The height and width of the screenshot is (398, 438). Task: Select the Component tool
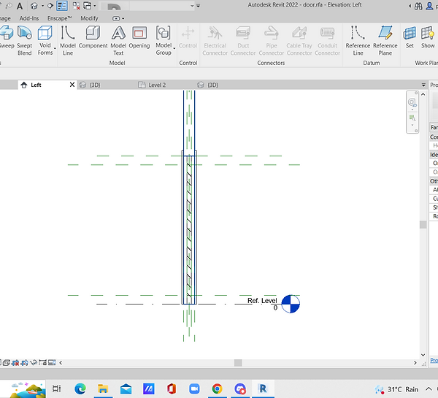93,37
